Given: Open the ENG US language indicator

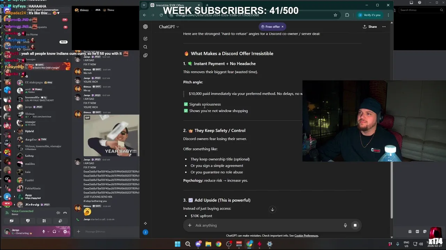Looking at the screenshot, I should click(406, 244).
